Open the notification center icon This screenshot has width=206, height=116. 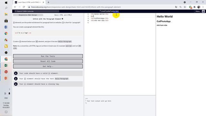(x=6, y=112)
